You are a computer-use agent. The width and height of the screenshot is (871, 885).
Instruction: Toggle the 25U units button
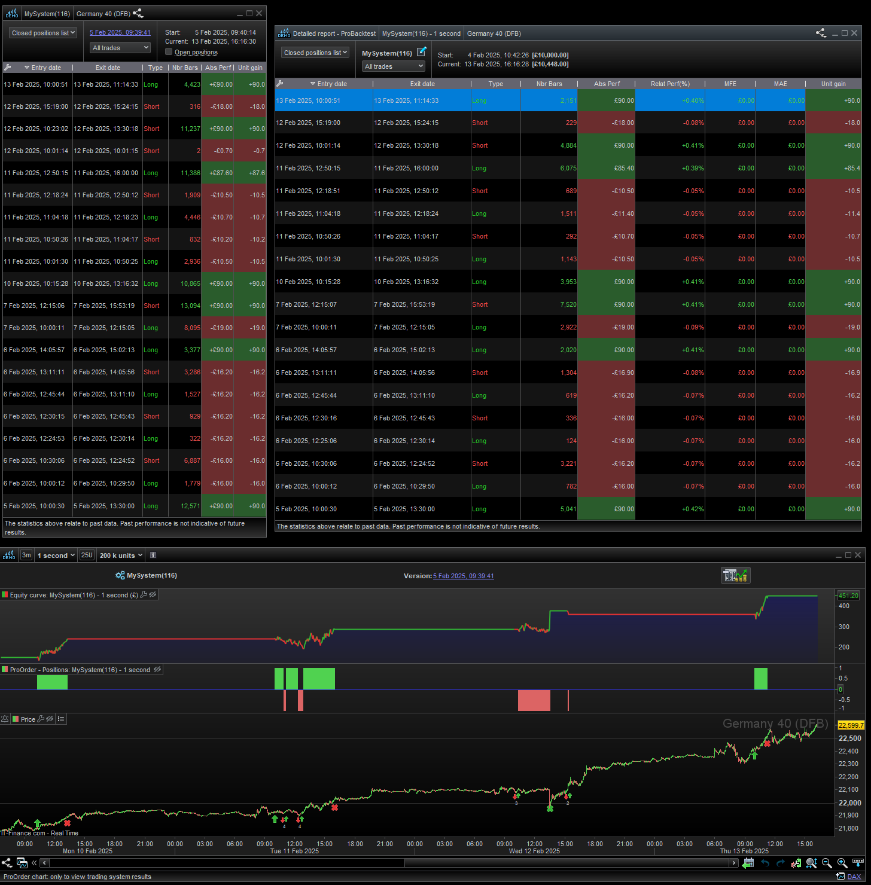tap(87, 555)
